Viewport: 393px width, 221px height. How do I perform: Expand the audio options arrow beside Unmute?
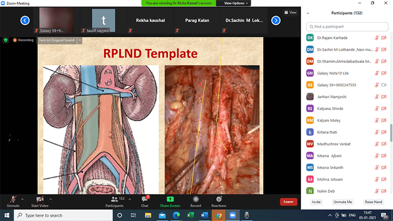[22, 199]
